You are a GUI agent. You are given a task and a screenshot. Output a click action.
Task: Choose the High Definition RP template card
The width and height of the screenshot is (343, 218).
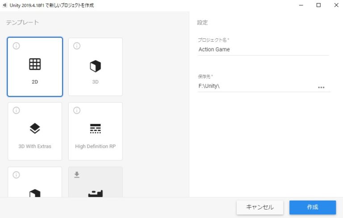95,131
